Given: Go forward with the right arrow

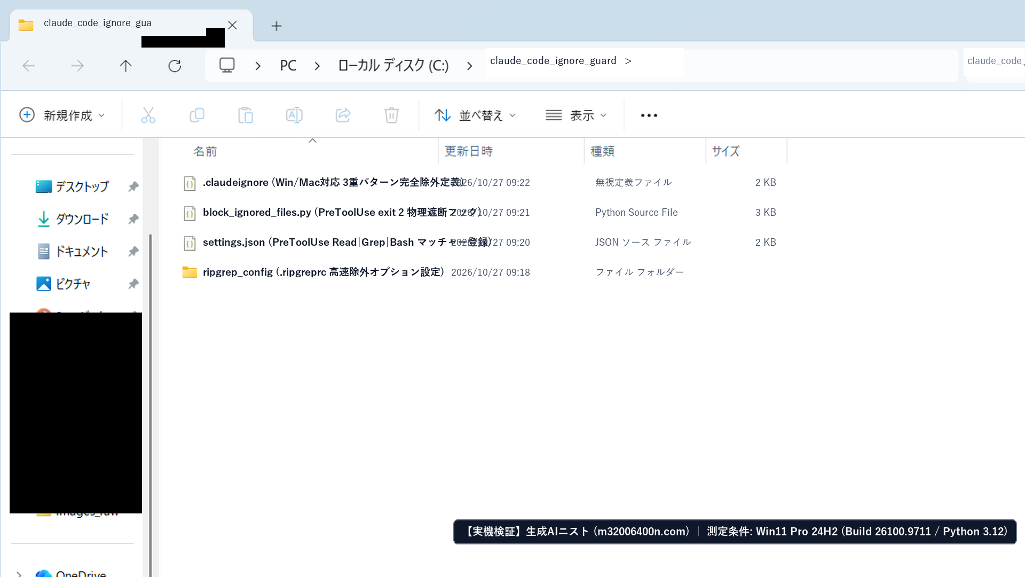Looking at the screenshot, I should click(77, 66).
